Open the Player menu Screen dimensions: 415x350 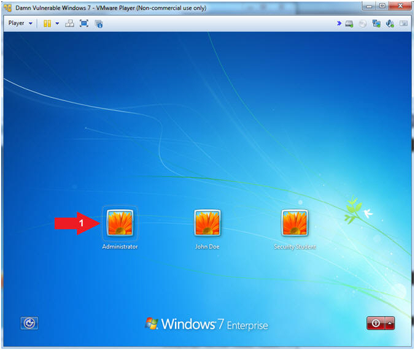[20, 23]
